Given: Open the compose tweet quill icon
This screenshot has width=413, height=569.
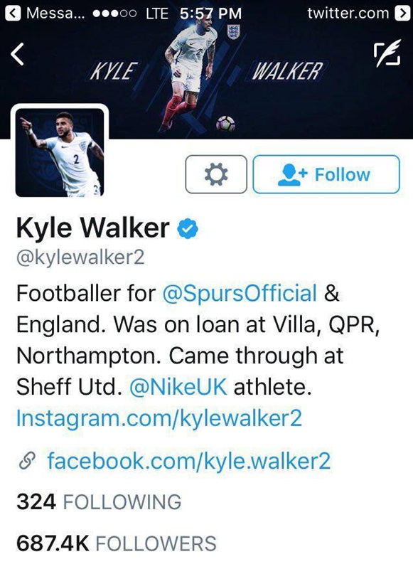Looking at the screenshot, I should click(x=387, y=53).
